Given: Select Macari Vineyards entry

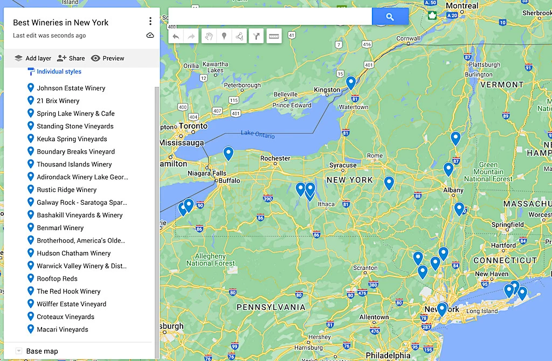Looking at the screenshot, I should point(63,329).
